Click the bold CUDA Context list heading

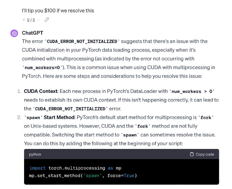(41, 91)
